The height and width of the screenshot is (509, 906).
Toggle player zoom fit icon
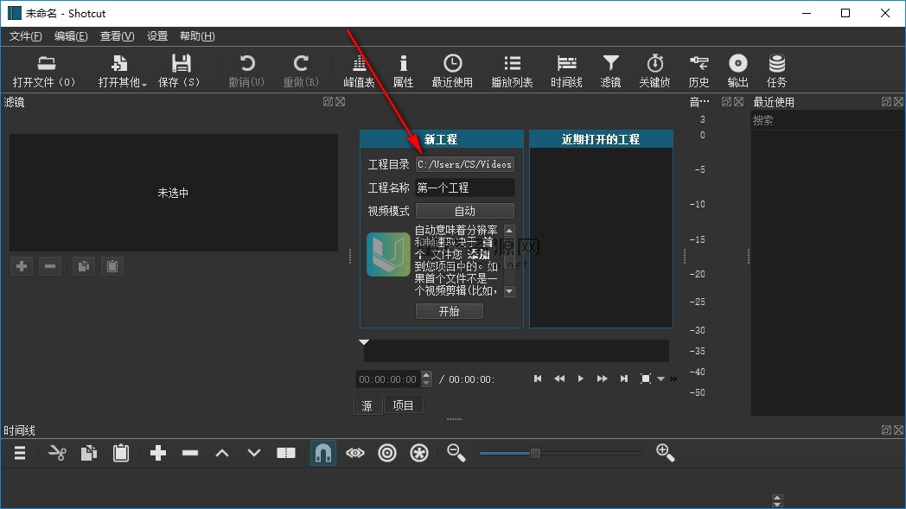(x=646, y=379)
